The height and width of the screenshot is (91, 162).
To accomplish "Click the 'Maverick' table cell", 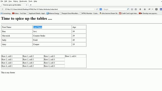I will [x=17, y=36].
